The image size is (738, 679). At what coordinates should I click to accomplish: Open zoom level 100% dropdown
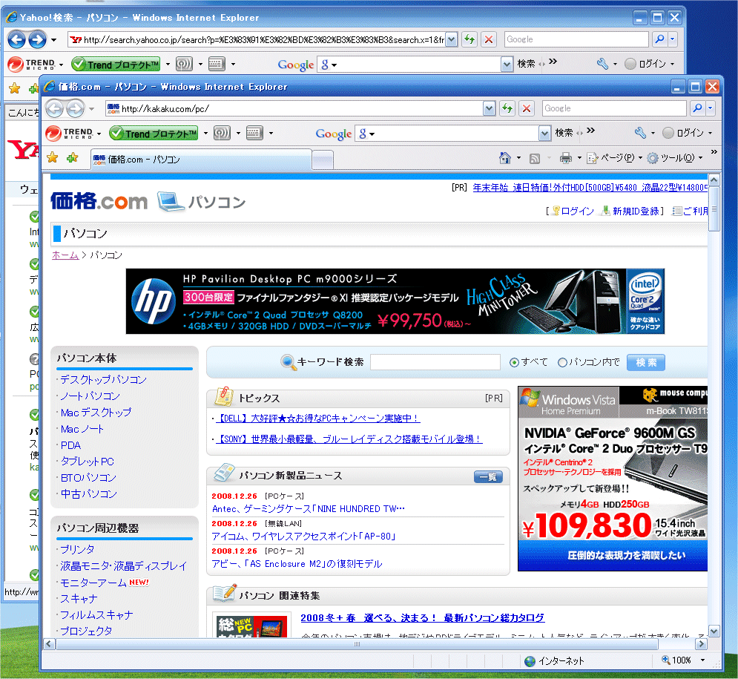coord(702,660)
